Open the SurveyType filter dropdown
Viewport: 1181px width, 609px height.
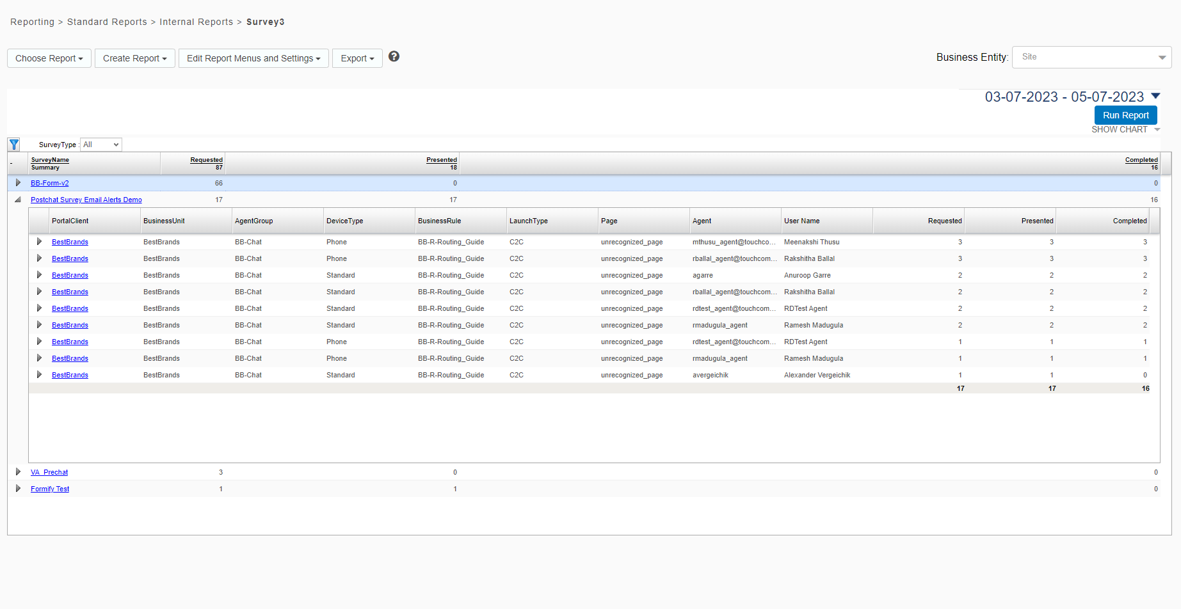point(101,145)
